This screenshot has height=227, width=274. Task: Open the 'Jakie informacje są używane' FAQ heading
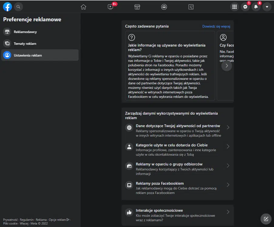pyautogui.click(x=167, y=47)
